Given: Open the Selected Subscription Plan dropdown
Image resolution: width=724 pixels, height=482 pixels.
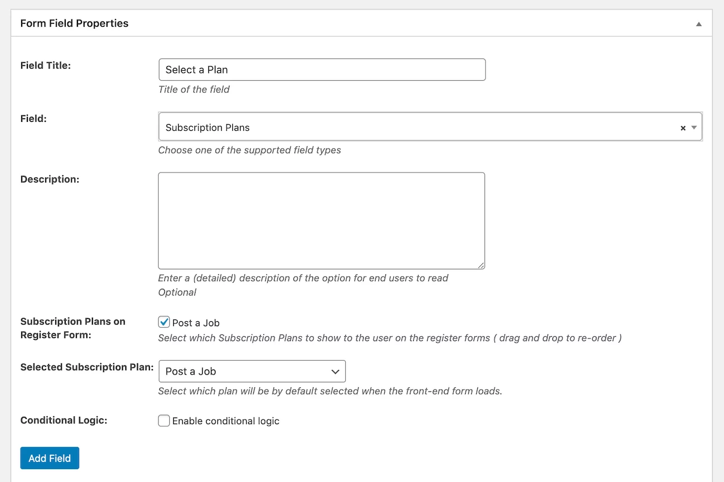Looking at the screenshot, I should tap(252, 371).
